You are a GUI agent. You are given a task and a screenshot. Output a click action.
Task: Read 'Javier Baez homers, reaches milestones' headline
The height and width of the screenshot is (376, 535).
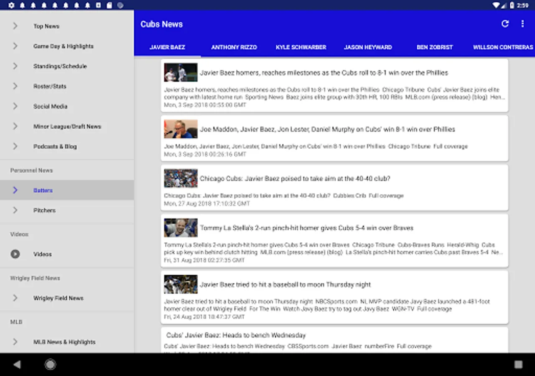(x=324, y=73)
